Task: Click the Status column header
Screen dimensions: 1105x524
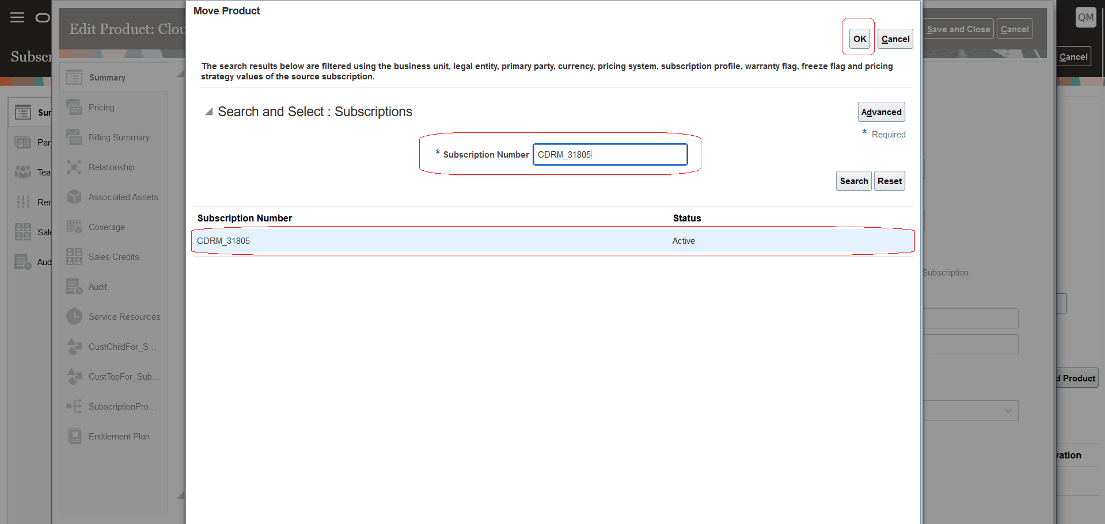Action: coord(687,218)
